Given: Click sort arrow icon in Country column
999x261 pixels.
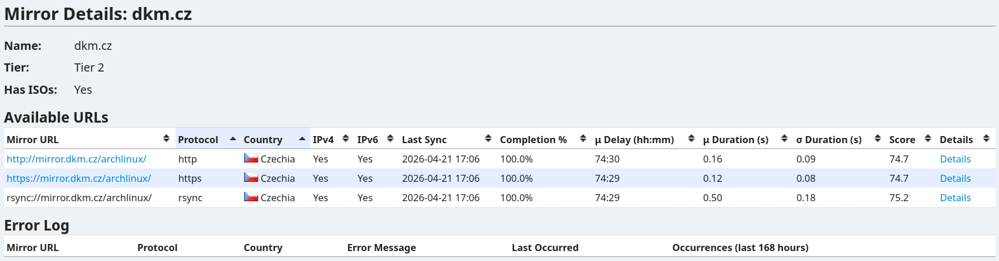Looking at the screenshot, I should [x=302, y=139].
